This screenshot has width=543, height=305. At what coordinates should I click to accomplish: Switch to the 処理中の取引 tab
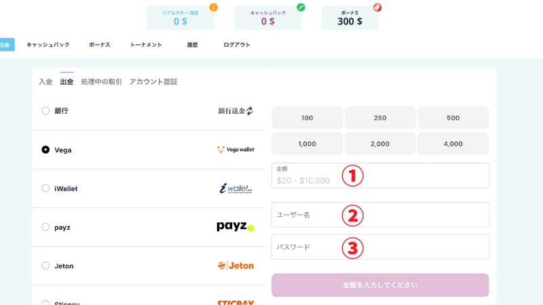tap(101, 82)
